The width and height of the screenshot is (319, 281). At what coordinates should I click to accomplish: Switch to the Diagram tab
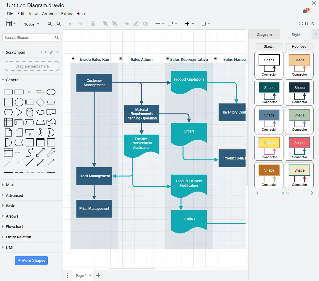coord(264,34)
